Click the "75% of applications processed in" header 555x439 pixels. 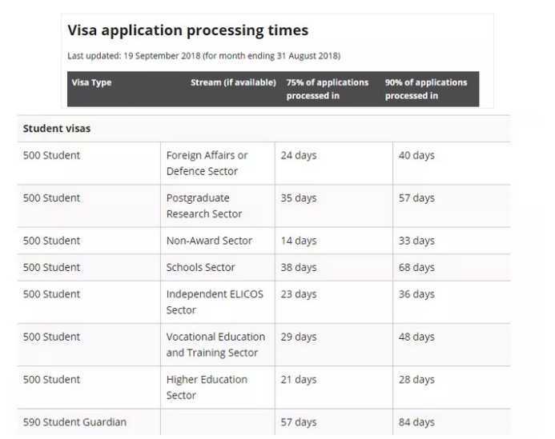(x=328, y=89)
